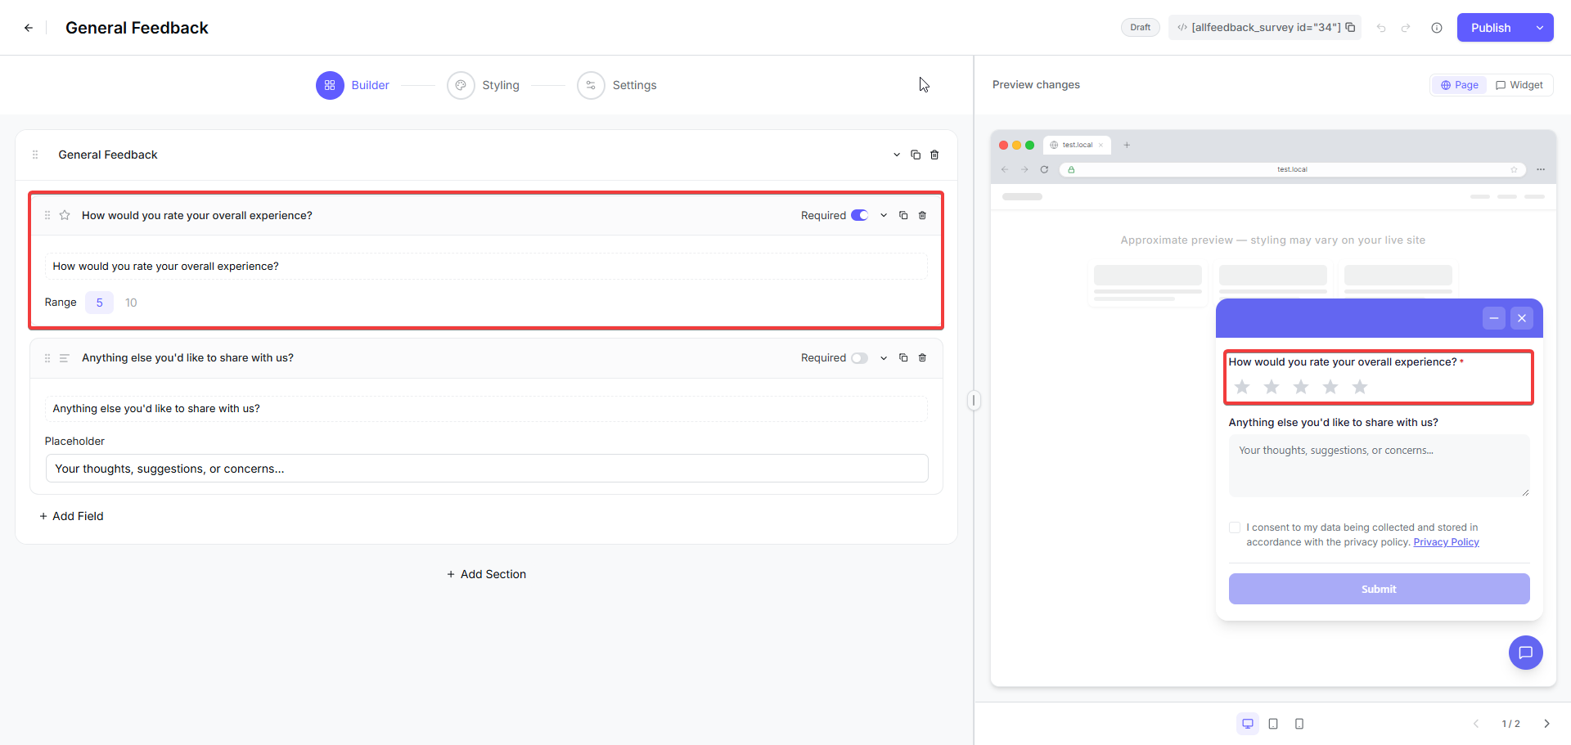Delete the 'Anything else' text field

(922, 357)
